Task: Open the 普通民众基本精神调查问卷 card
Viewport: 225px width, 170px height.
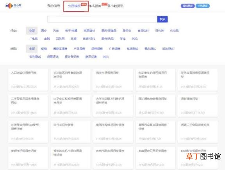Action: pyautogui.click(x=155, y=132)
